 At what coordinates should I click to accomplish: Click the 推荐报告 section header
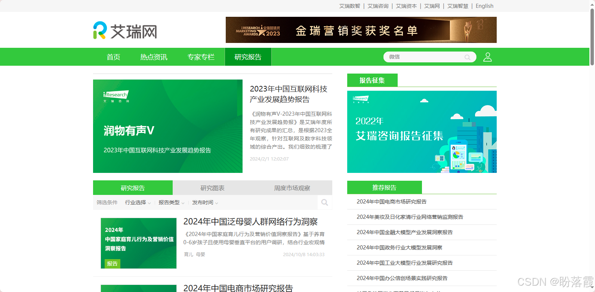385,187
